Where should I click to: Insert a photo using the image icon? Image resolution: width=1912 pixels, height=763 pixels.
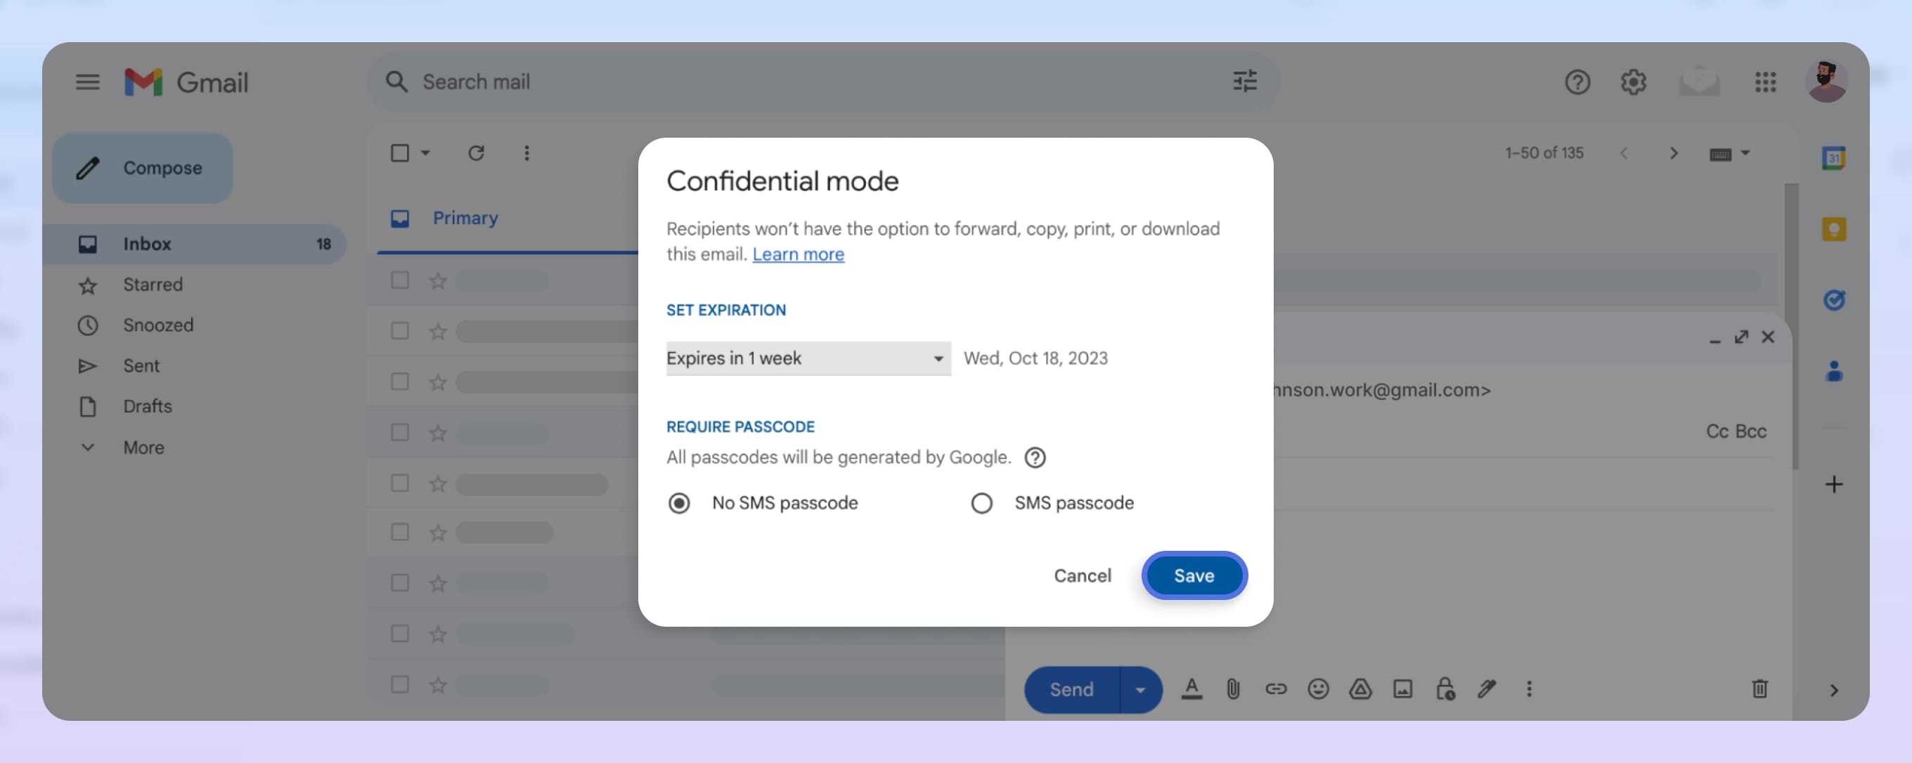1403,690
